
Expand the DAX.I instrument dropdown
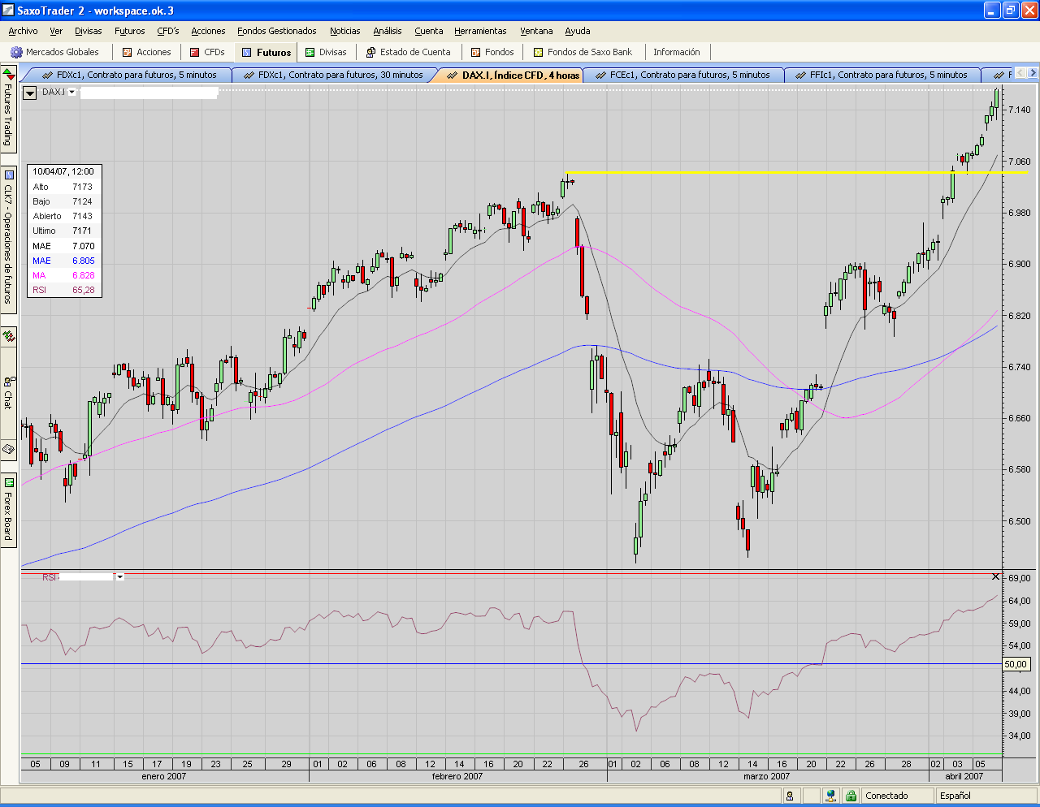coord(72,93)
